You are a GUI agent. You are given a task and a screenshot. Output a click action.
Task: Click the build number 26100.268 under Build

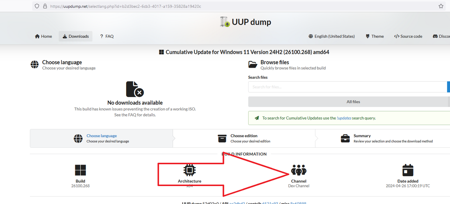(x=80, y=186)
